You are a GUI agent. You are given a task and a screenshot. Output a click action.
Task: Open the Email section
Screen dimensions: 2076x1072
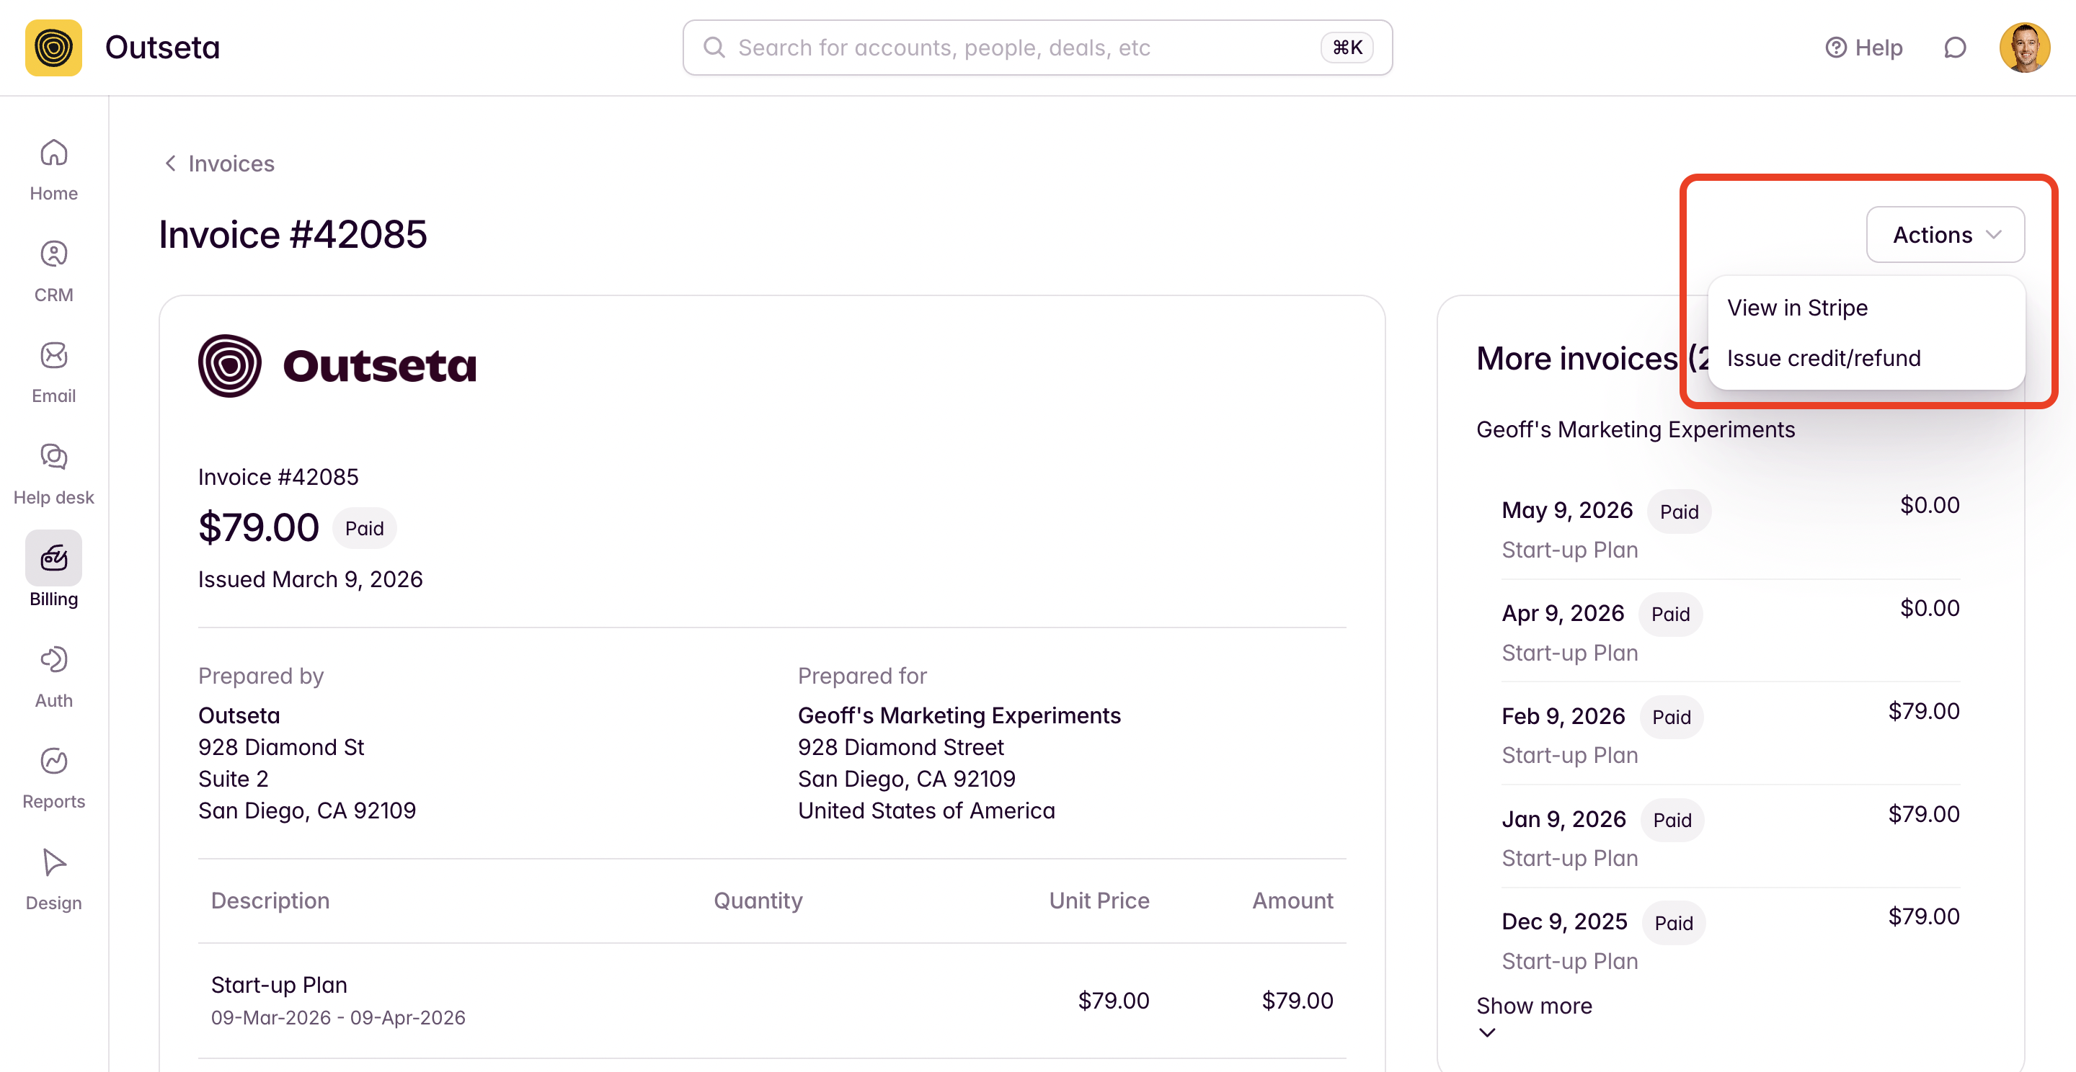click(53, 373)
